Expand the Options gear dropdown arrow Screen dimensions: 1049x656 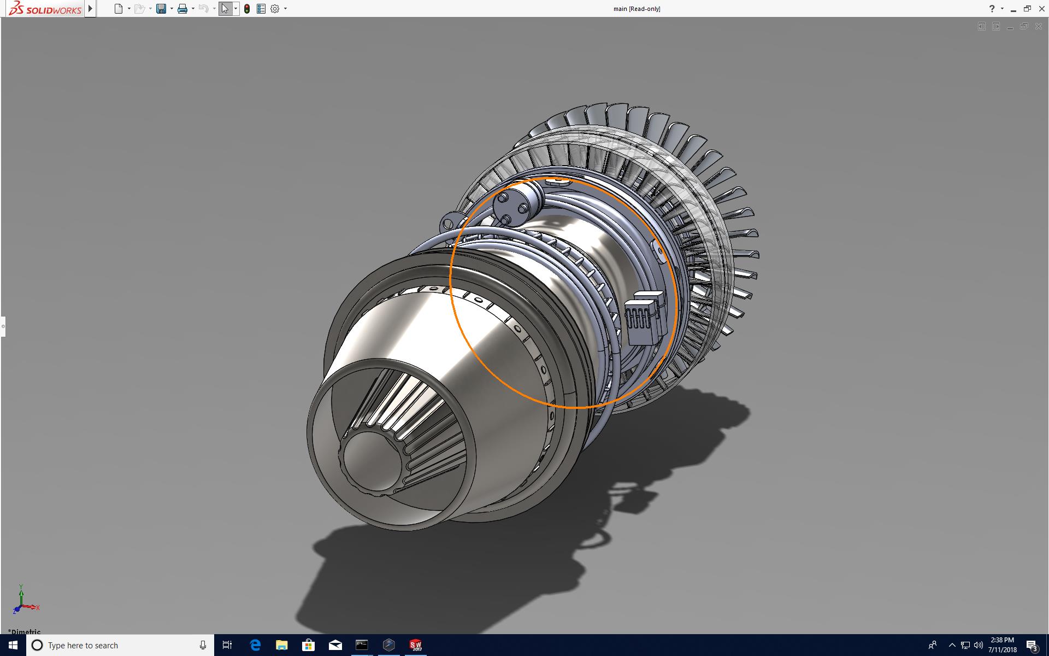285,9
